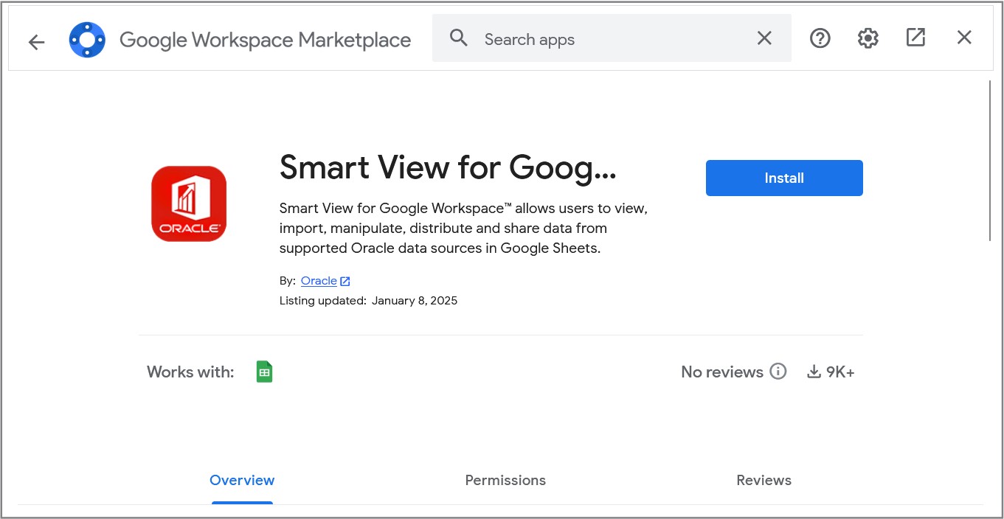Switch to the Reviews tab

pos(764,480)
